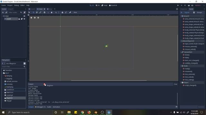Open the Project menu
This screenshot has height=115, width=206.
pyautogui.click(x=10, y=5)
